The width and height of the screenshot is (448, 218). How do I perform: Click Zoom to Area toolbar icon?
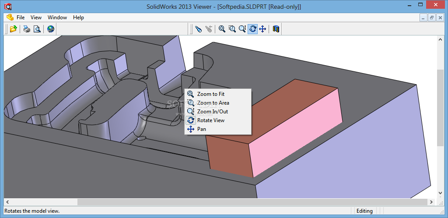[x=232, y=28]
